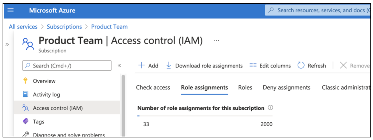Click the role assignments usage progress bar
This screenshot has width=373, height=140.
click(205, 116)
